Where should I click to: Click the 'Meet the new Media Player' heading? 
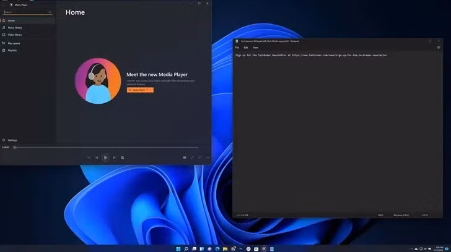pos(157,75)
